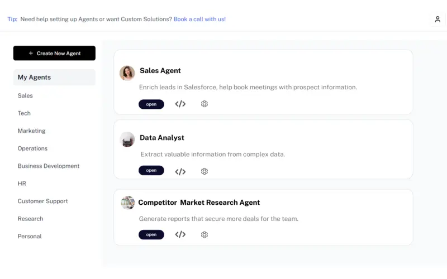
Task: Create a new agent
Action: [54, 53]
